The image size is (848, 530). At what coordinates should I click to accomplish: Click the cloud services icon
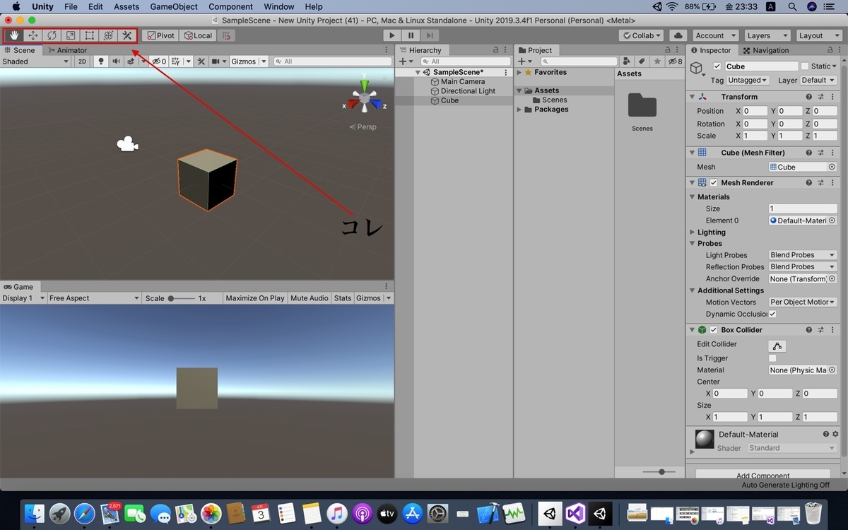[678, 35]
